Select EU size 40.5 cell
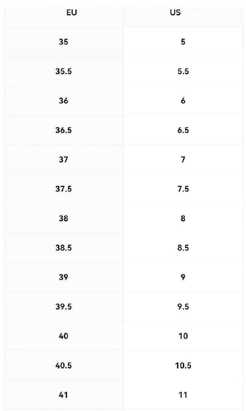Screen dimensions: 246x411 tap(63, 365)
